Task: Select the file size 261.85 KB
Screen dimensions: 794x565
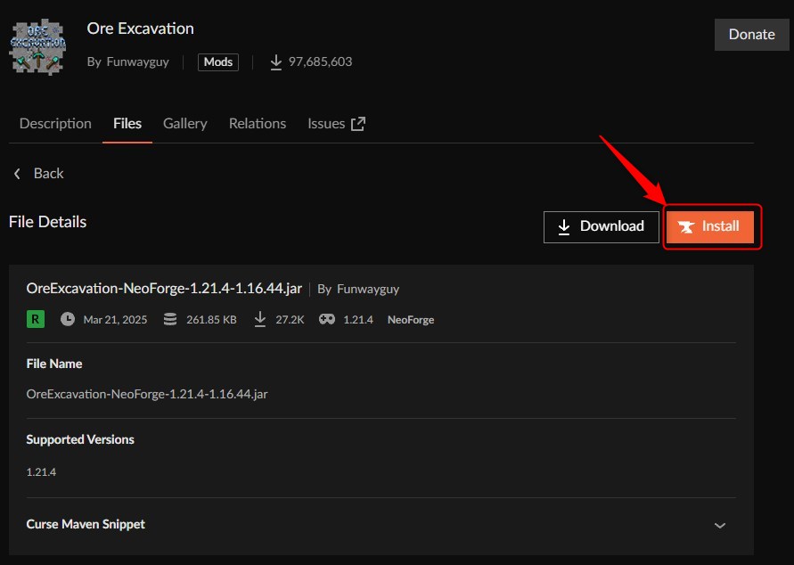Action: [x=211, y=319]
